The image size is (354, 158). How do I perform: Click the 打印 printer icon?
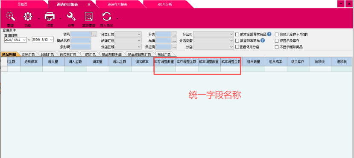pos(50,17)
